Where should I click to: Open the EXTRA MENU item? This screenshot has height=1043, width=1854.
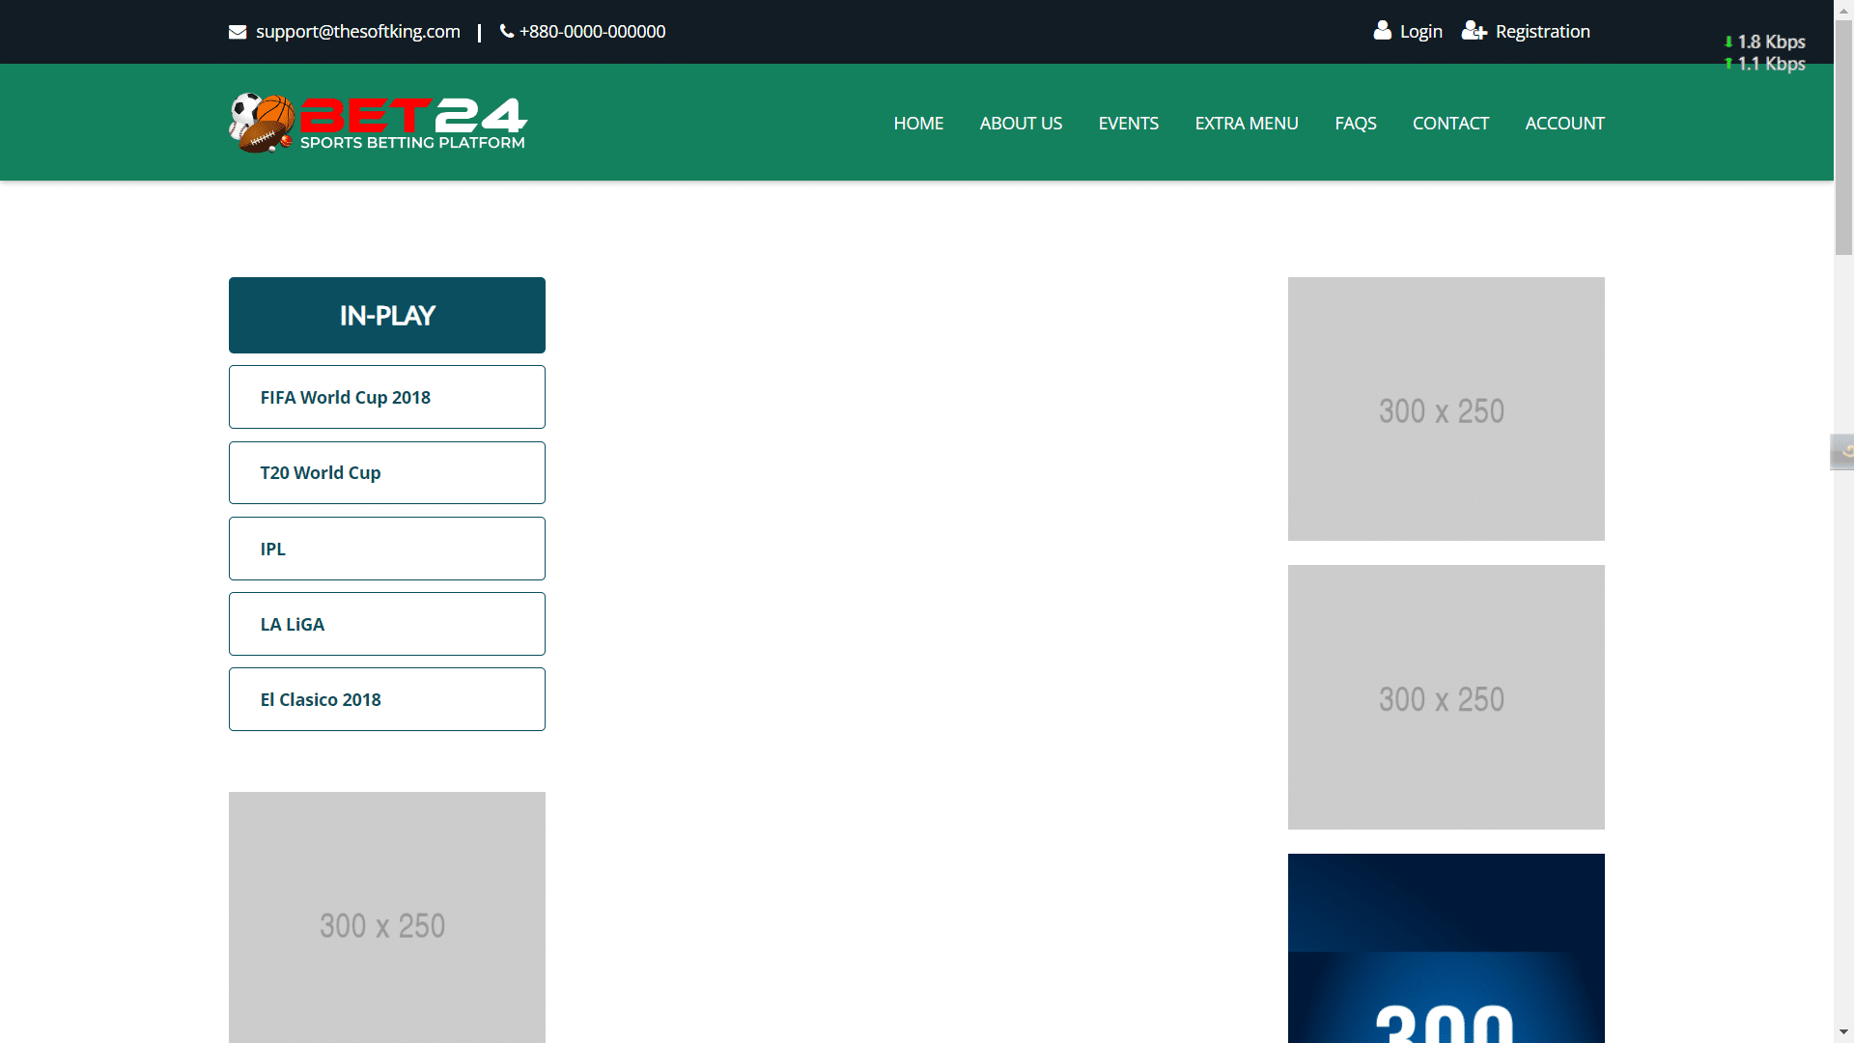point(1247,124)
